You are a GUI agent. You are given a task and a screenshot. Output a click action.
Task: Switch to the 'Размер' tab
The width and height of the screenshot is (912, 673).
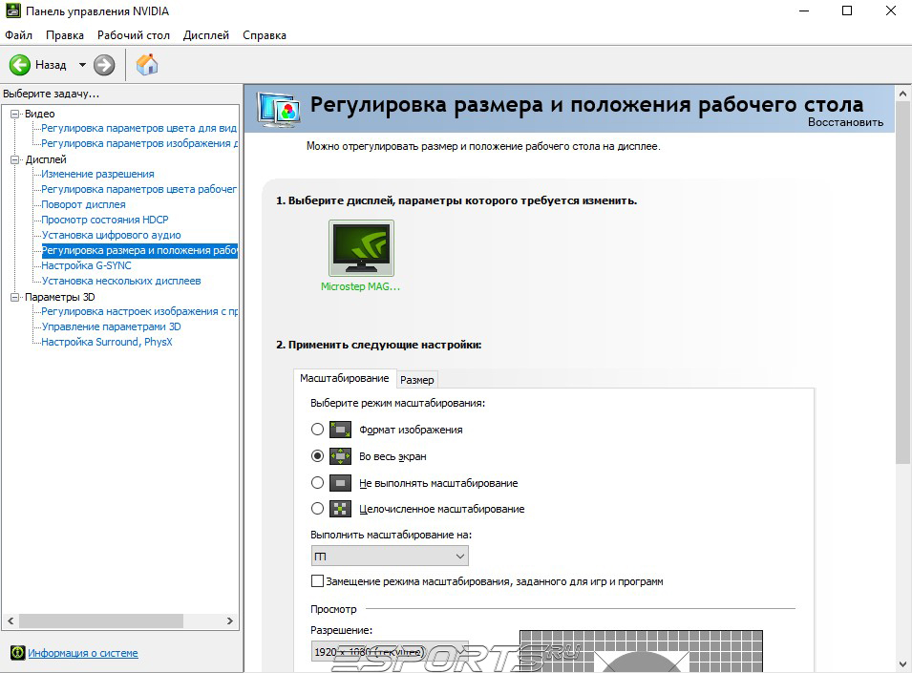(417, 380)
